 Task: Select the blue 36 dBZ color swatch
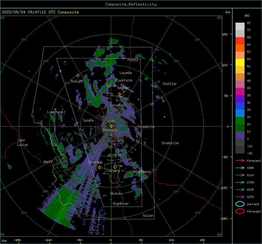point(240,106)
